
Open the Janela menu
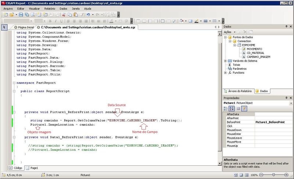point(76,8)
